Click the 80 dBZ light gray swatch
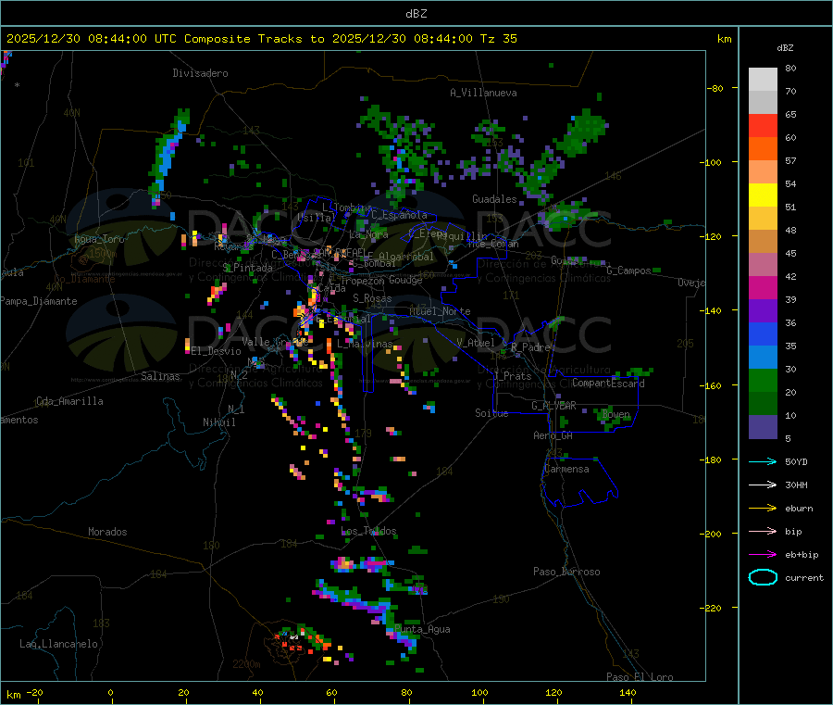 [x=763, y=80]
